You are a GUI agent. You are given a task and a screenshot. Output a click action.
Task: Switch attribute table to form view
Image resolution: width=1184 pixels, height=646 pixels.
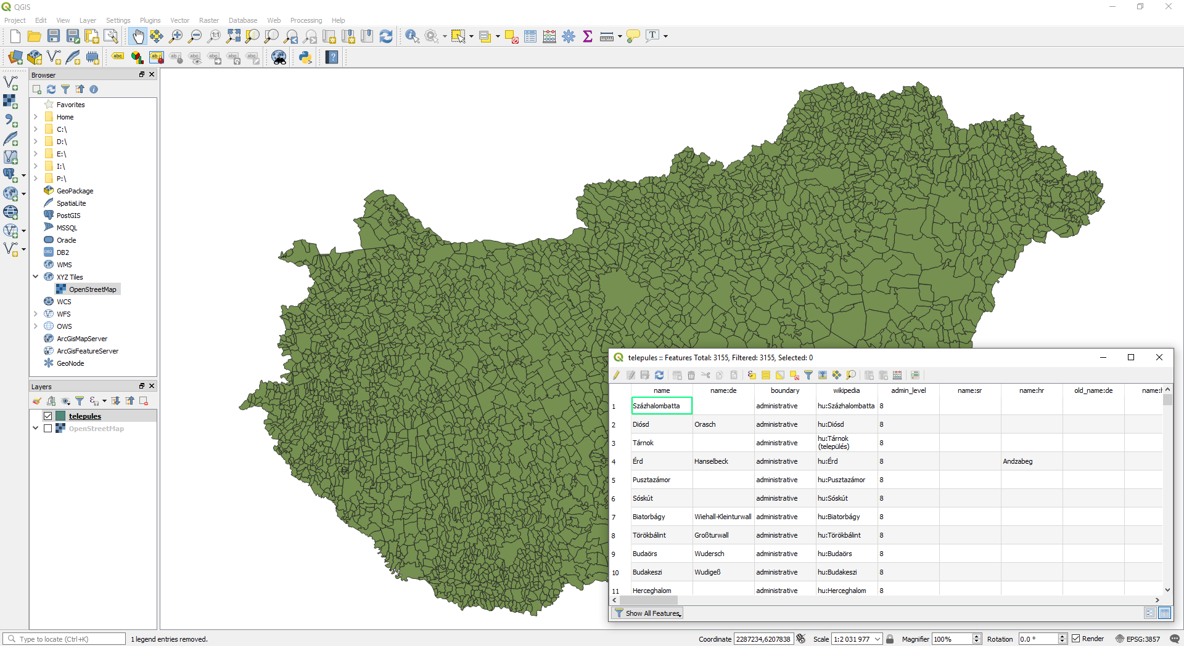pyautogui.click(x=1149, y=613)
